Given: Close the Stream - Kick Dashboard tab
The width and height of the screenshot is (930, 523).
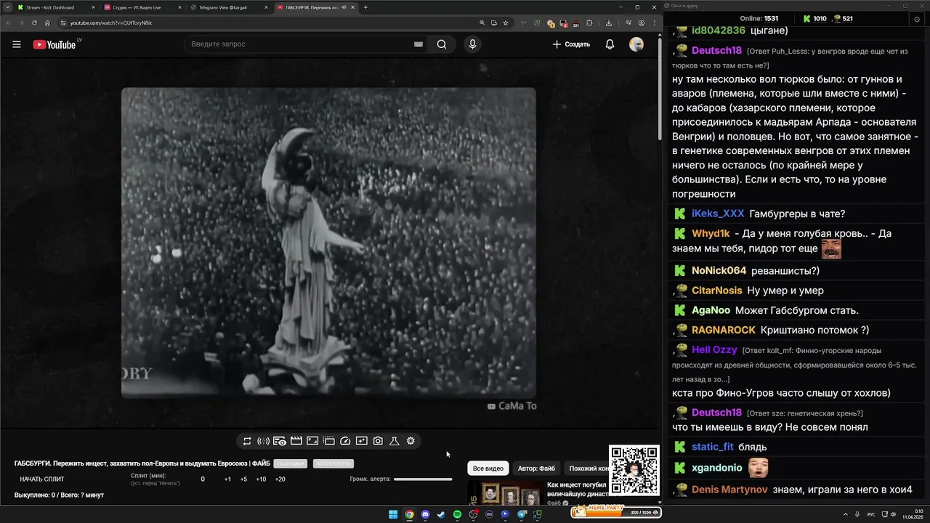Looking at the screenshot, I should tap(94, 7).
